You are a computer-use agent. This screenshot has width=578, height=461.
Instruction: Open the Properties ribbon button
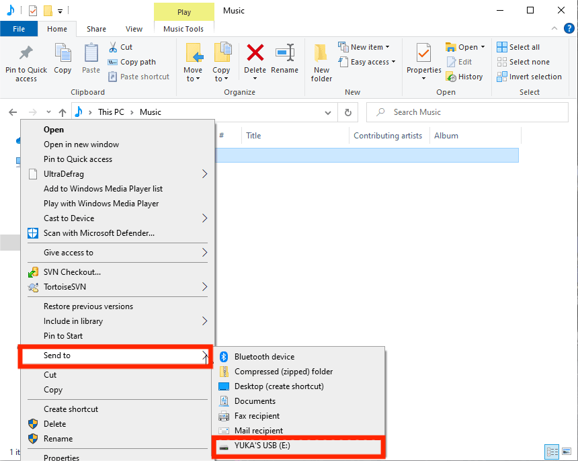(x=424, y=62)
